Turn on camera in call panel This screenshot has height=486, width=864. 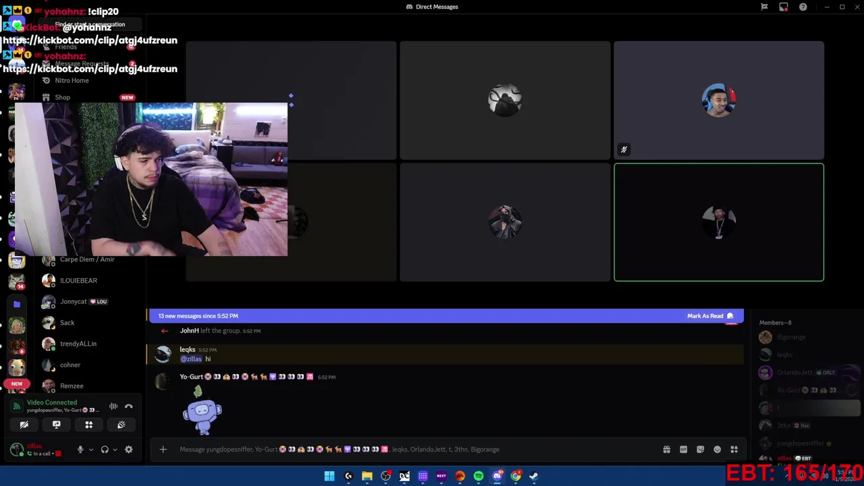click(x=24, y=425)
